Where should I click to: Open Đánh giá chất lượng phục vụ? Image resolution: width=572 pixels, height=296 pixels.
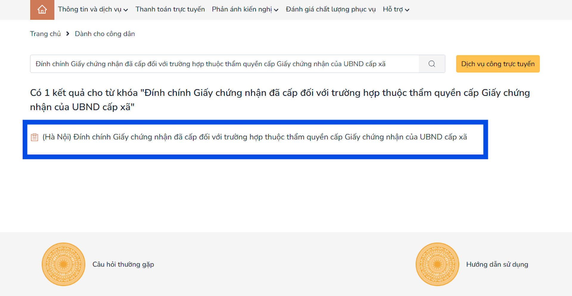[x=331, y=10]
